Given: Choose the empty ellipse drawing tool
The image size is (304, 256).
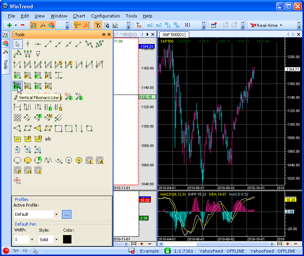Looking at the screenshot, I should (x=17, y=160).
